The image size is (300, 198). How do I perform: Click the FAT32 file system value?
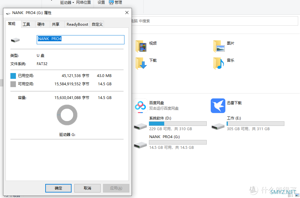point(42,64)
